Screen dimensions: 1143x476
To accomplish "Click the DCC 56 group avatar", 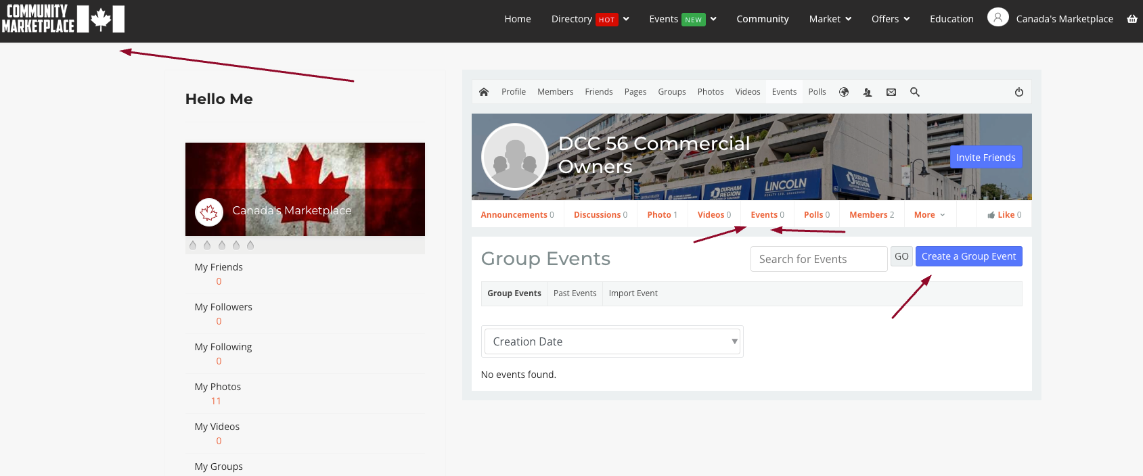I will [x=515, y=157].
